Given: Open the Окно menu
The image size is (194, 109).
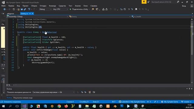Looking at the screenshot, I should click(x=85, y=6).
